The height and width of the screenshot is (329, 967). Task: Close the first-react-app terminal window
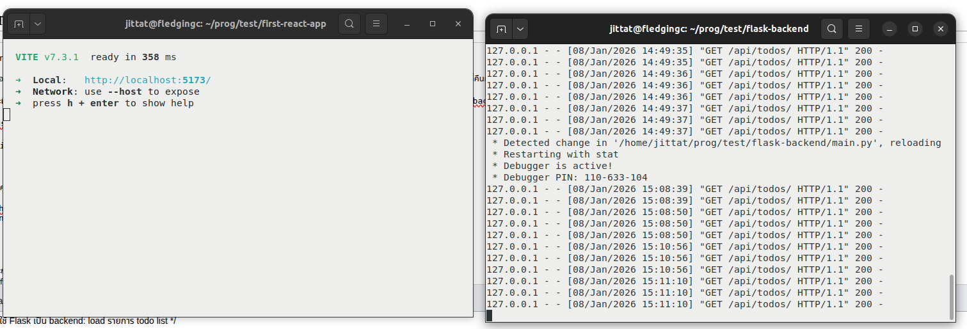coord(458,24)
